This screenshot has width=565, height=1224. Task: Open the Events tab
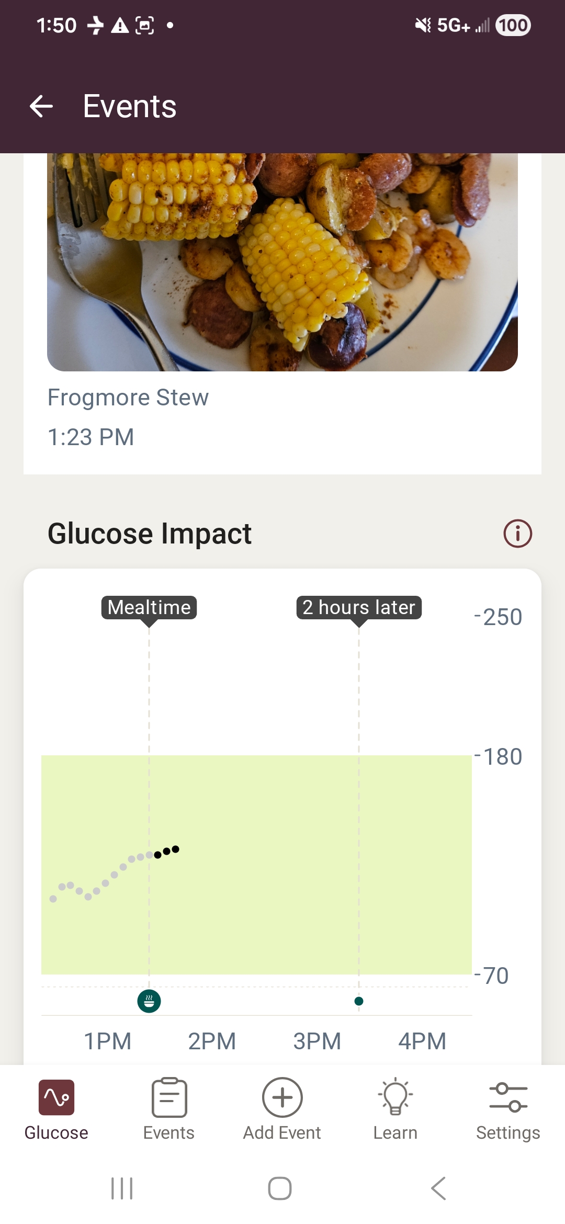point(169,1109)
